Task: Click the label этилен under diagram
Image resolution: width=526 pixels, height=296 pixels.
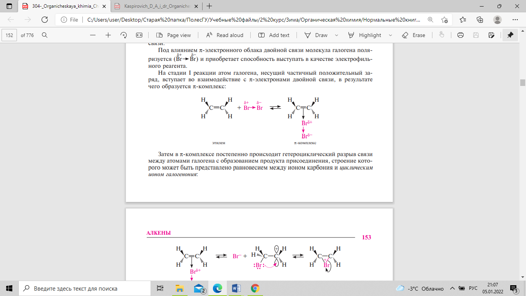Action: pos(218,143)
